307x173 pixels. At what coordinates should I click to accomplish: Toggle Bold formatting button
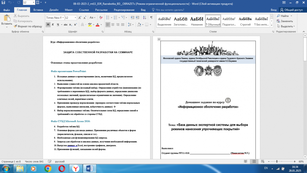tap(48, 25)
